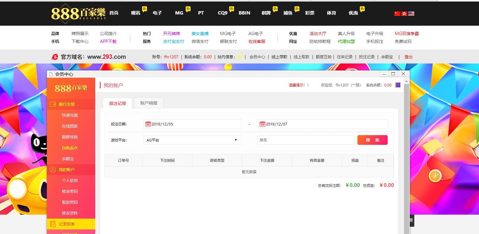Click the 支付宝支付 link
Image resolution: width=479 pixels, height=234 pixels.
[174, 41]
